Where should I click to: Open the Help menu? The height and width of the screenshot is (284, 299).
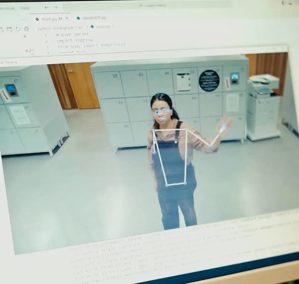pyautogui.click(x=25, y=8)
